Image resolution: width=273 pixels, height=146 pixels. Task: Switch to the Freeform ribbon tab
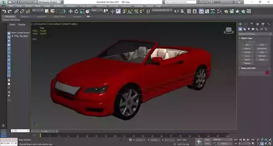[x=25, y=16]
